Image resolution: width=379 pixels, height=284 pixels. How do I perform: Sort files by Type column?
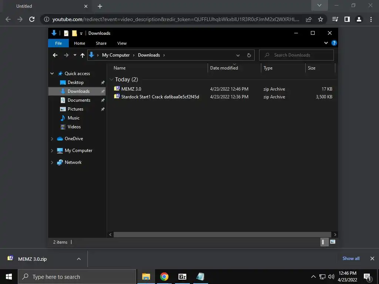(x=283, y=68)
